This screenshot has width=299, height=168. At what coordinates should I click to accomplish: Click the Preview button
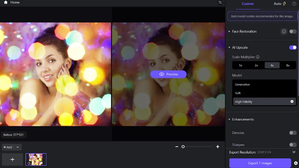click(x=168, y=74)
